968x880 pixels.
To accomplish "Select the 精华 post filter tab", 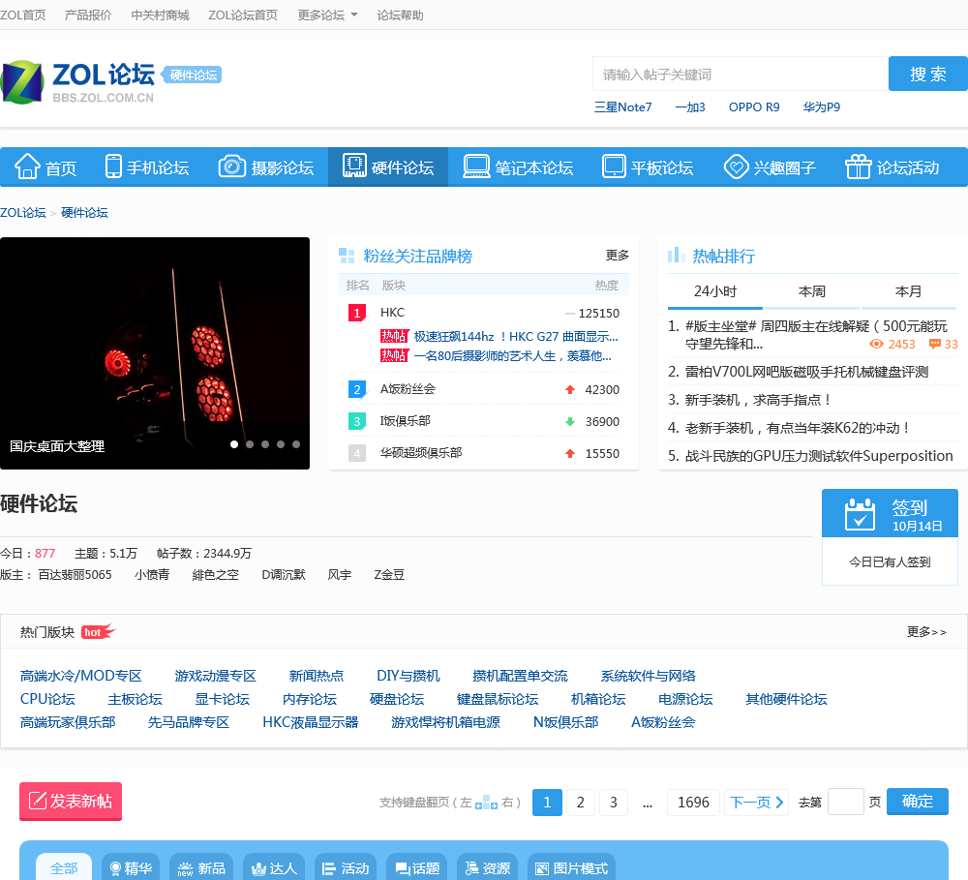I will pos(131,867).
